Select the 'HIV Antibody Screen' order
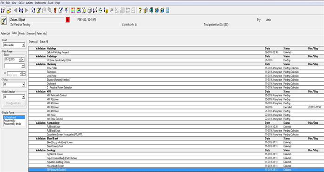The image size is (324, 172). tap(176, 166)
